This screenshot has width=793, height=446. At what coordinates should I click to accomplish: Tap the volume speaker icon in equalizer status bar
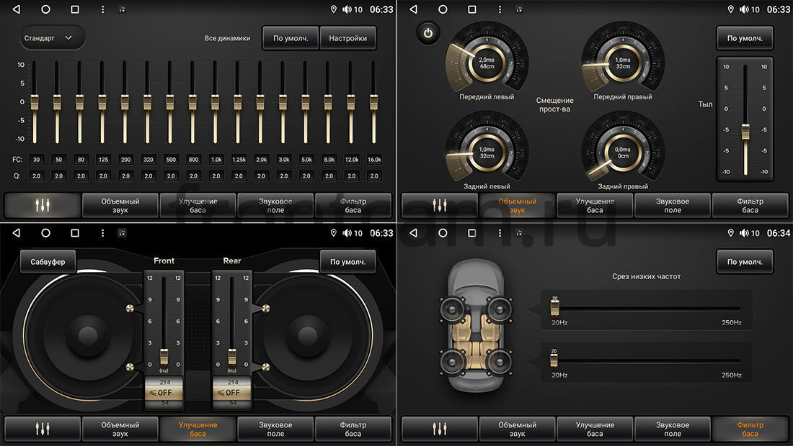pos(347,9)
